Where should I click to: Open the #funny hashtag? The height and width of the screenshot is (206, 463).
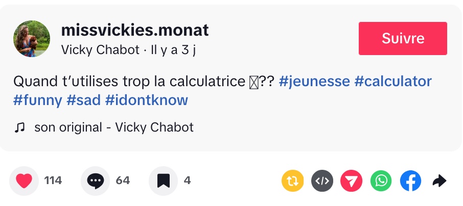click(x=37, y=100)
